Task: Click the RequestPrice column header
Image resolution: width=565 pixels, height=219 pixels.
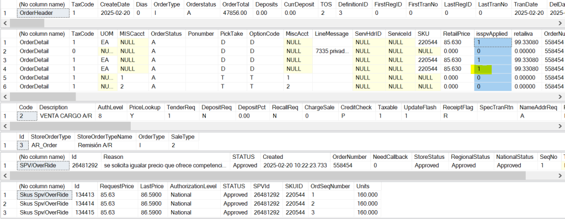Action: (x=118, y=186)
